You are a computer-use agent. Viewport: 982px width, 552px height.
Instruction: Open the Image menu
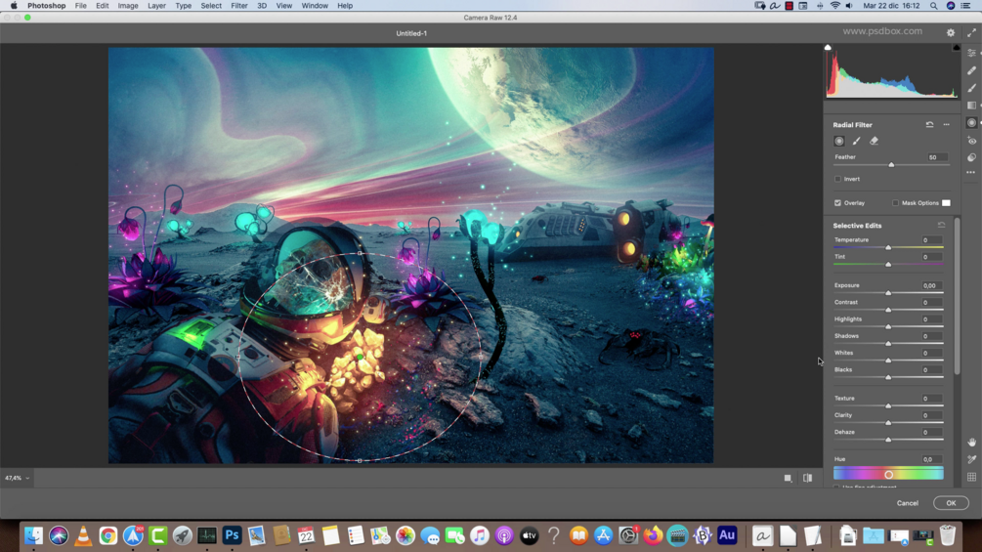pos(128,6)
